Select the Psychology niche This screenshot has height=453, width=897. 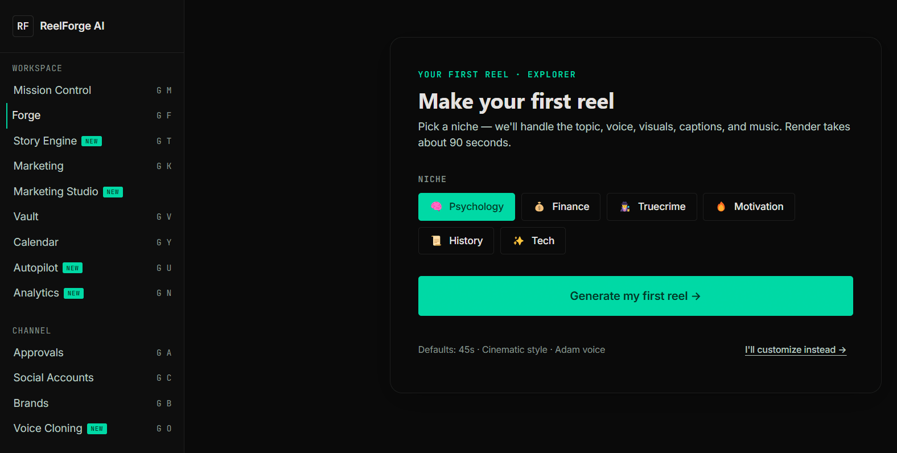[x=467, y=207]
